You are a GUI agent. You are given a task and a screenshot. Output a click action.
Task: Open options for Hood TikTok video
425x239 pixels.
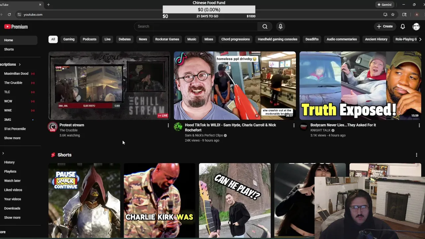click(x=294, y=125)
